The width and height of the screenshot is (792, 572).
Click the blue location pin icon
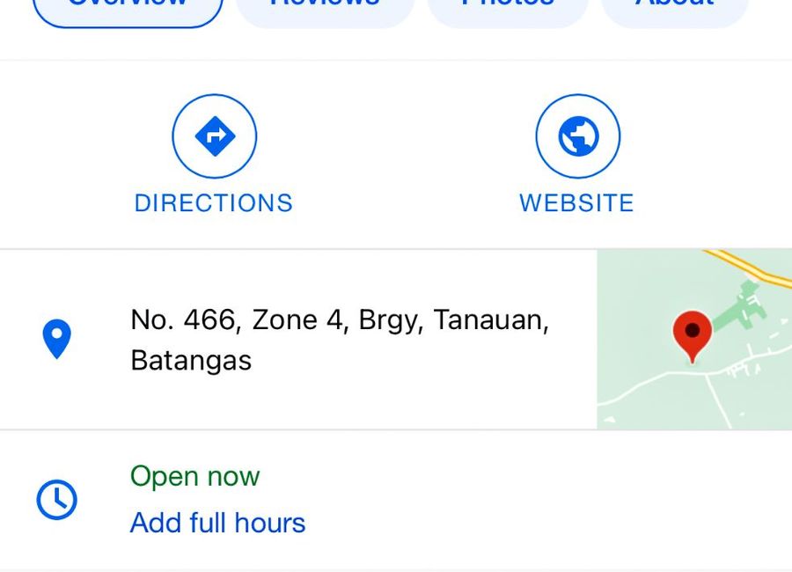pyautogui.click(x=56, y=339)
